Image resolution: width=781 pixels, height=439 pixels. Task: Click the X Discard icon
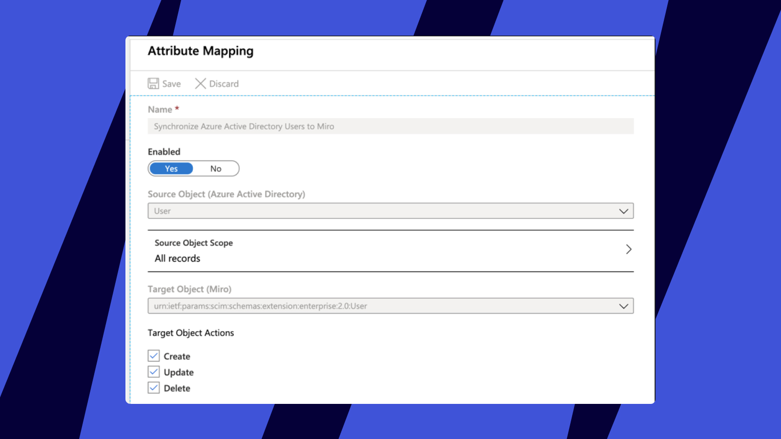point(200,83)
